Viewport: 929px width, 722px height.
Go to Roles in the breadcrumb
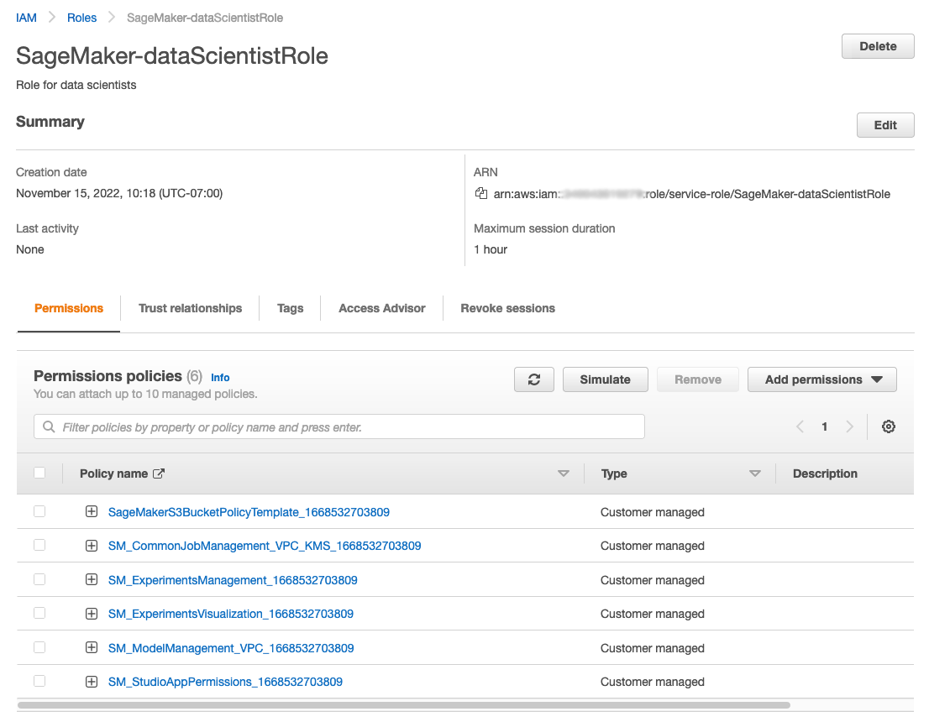tap(81, 18)
